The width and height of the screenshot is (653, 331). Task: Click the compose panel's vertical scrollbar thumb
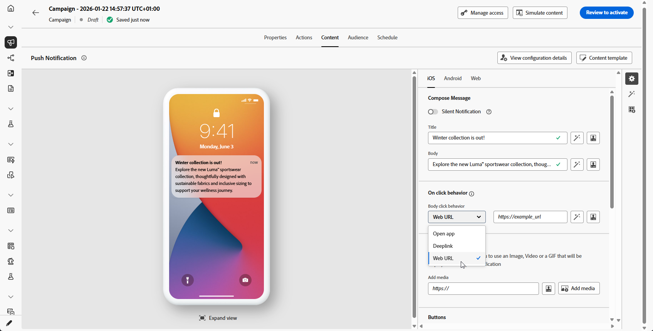(x=612, y=152)
